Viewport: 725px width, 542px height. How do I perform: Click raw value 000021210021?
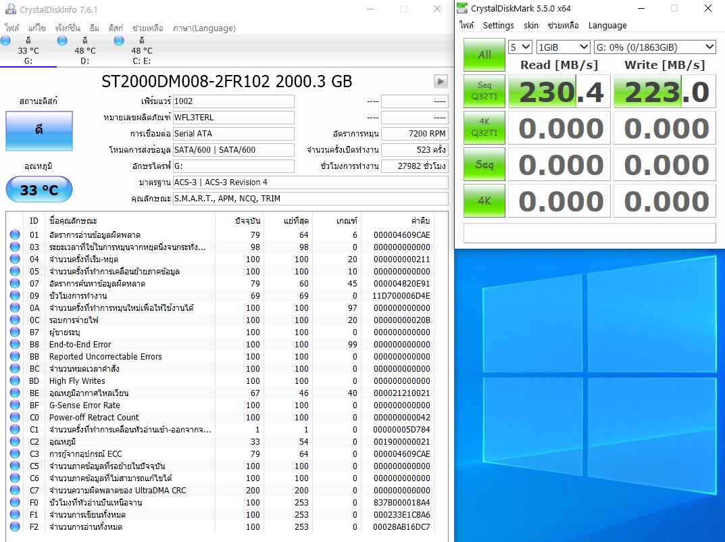pyautogui.click(x=401, y=393)
